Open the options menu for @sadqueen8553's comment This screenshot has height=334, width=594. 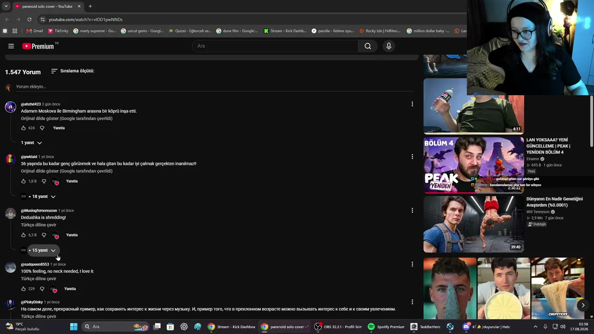(412, 264)
